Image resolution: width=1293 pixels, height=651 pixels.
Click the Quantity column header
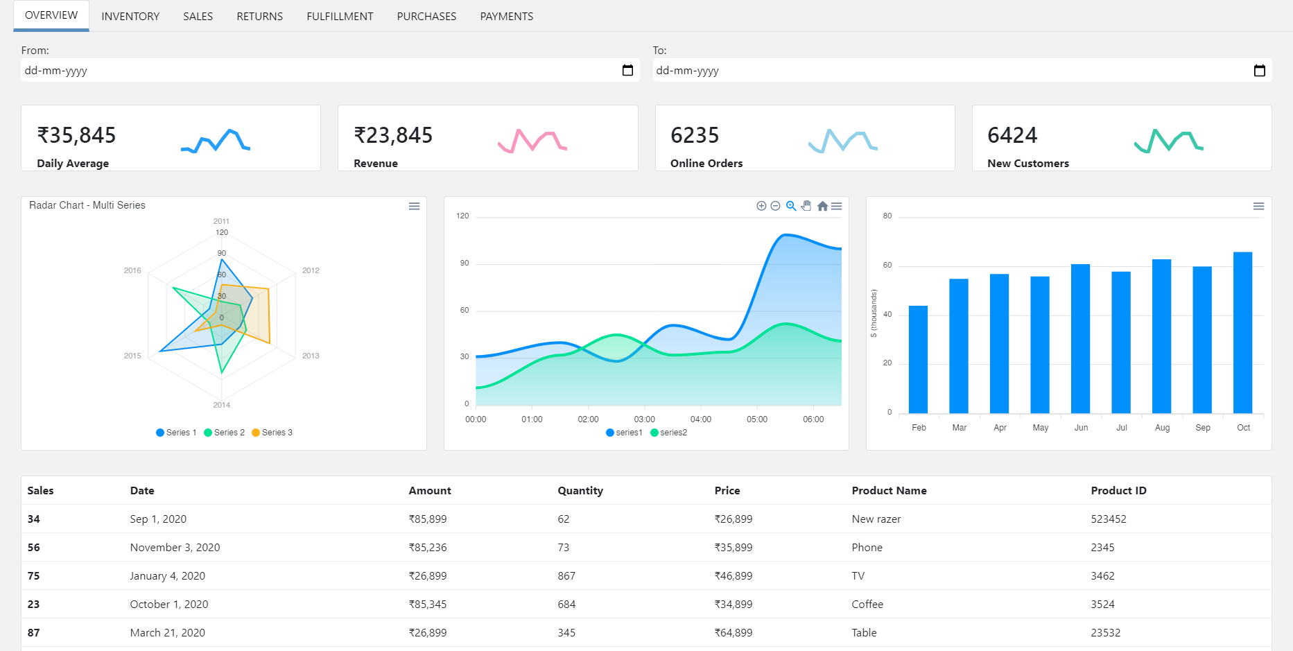coord(580,490)
